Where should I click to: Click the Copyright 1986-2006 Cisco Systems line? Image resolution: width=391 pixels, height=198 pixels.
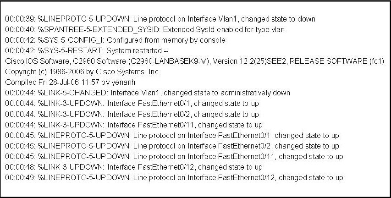[x=83, y=72]
